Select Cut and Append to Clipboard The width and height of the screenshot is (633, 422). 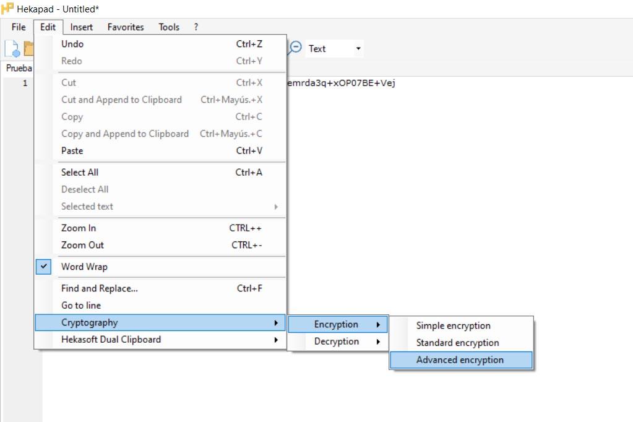[x=160, y=100]
